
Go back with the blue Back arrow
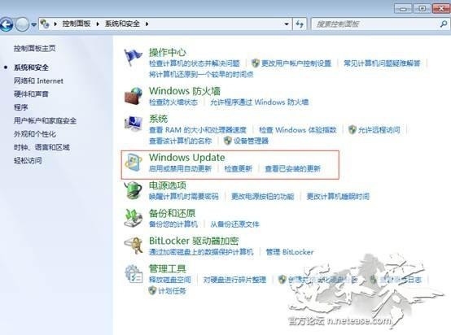7,24
